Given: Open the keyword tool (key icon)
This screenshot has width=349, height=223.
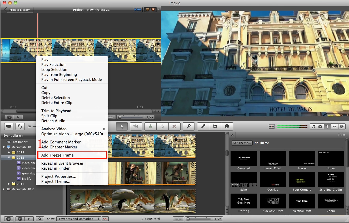Looking at the screenshot, I should point(189,126).
